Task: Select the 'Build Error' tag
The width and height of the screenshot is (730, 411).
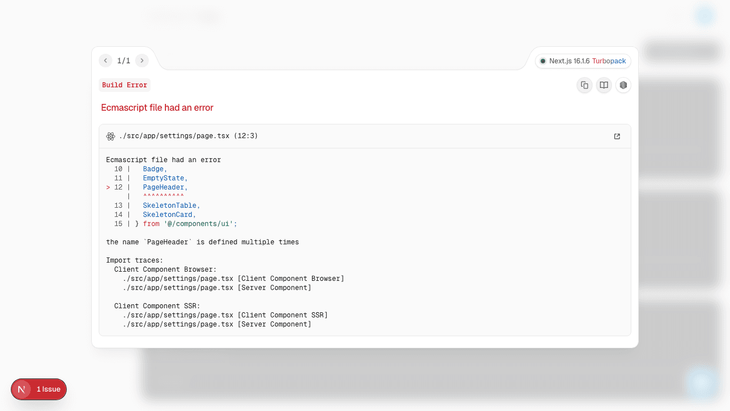Action: 124,85
